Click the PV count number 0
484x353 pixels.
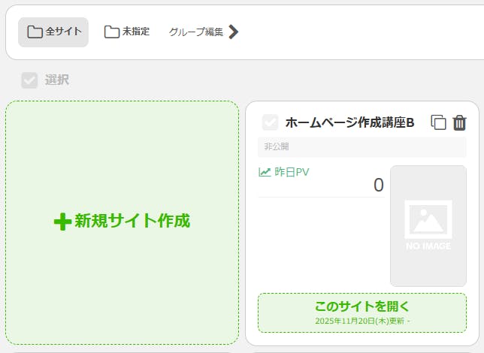click(x=378, y=185)
